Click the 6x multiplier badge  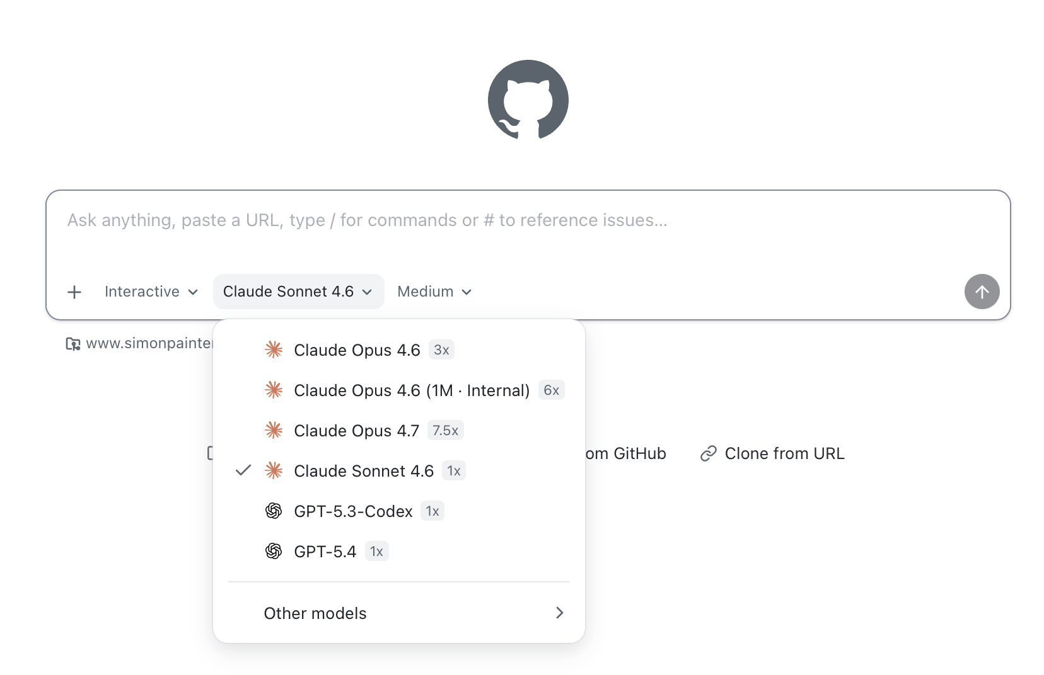[551, 390]
